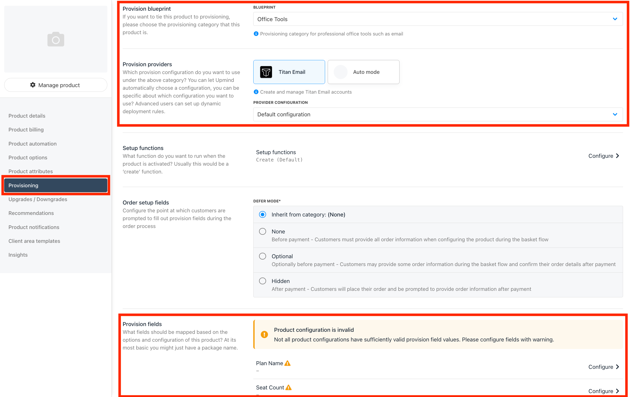Click info icon beside Titan Email accounts text
The height and width of the screenshot is (397, 634).
pyautogui.click(x=256, y=92)
